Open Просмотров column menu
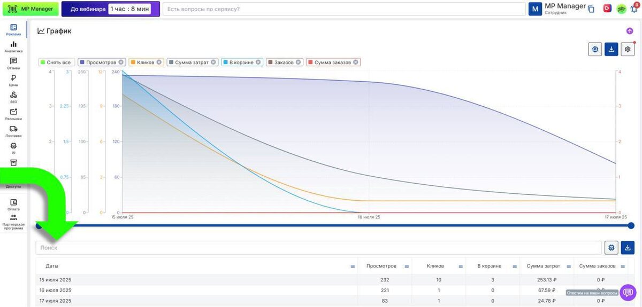Screen dimensions: 642x307 click(407, 266)
